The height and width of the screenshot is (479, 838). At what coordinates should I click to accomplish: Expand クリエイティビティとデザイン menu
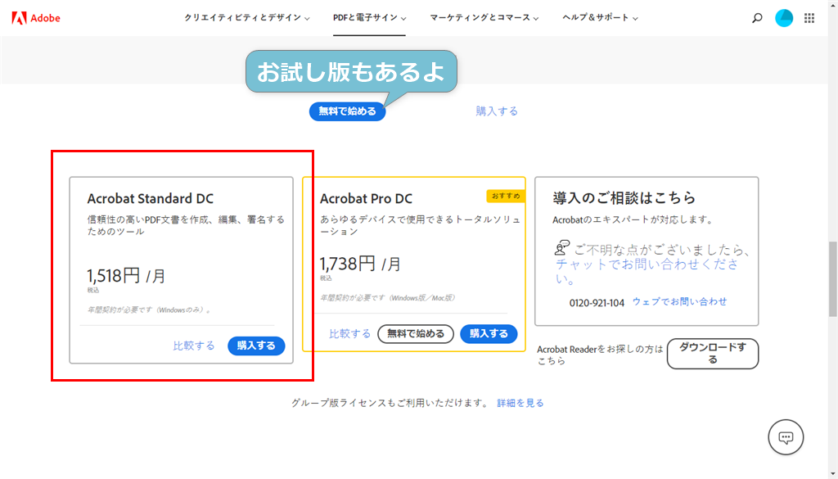[247, 18]
